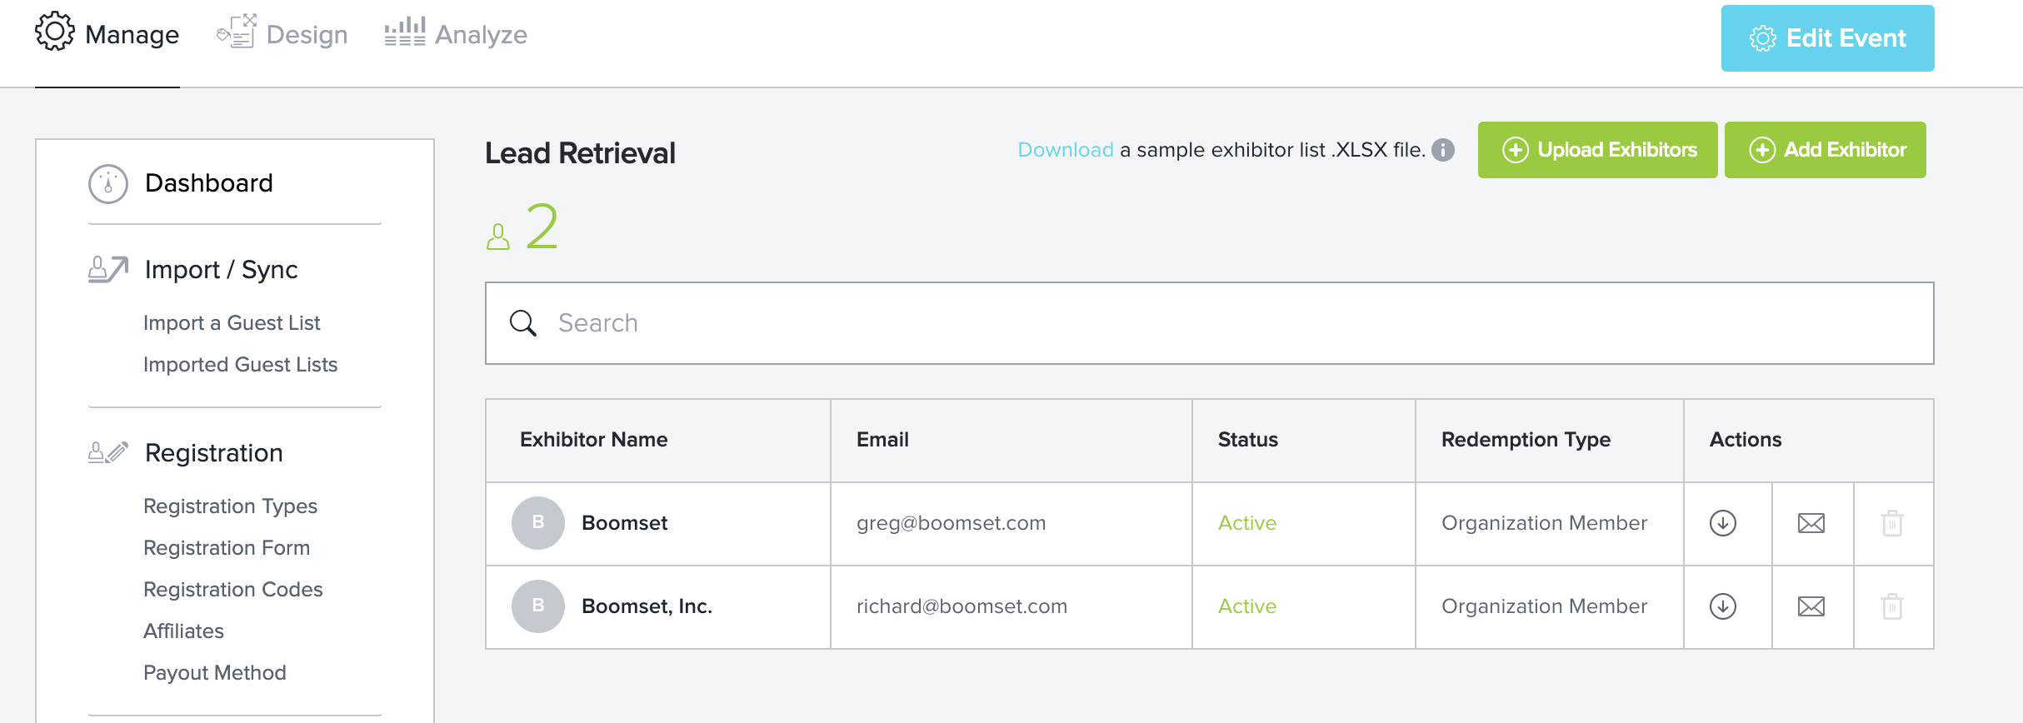Click the Redemption Type column header
2023x723 pixels.
coord(1526,440)
